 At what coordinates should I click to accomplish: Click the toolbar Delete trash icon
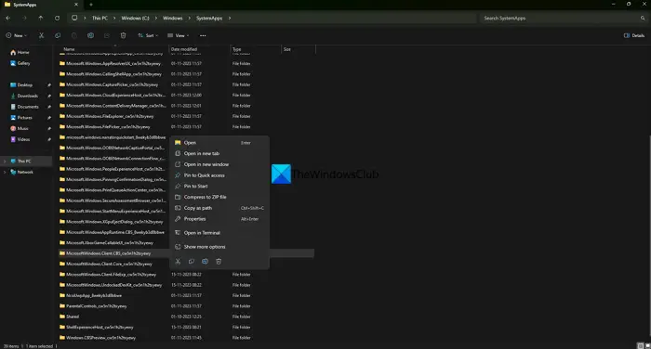(x=124, y=35)
